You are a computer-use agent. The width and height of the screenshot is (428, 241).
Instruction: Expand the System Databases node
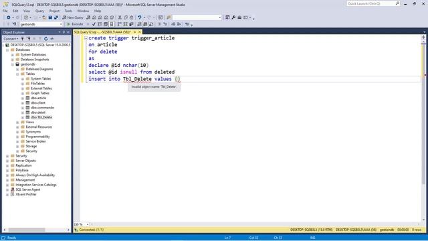[x=12, y=55]
